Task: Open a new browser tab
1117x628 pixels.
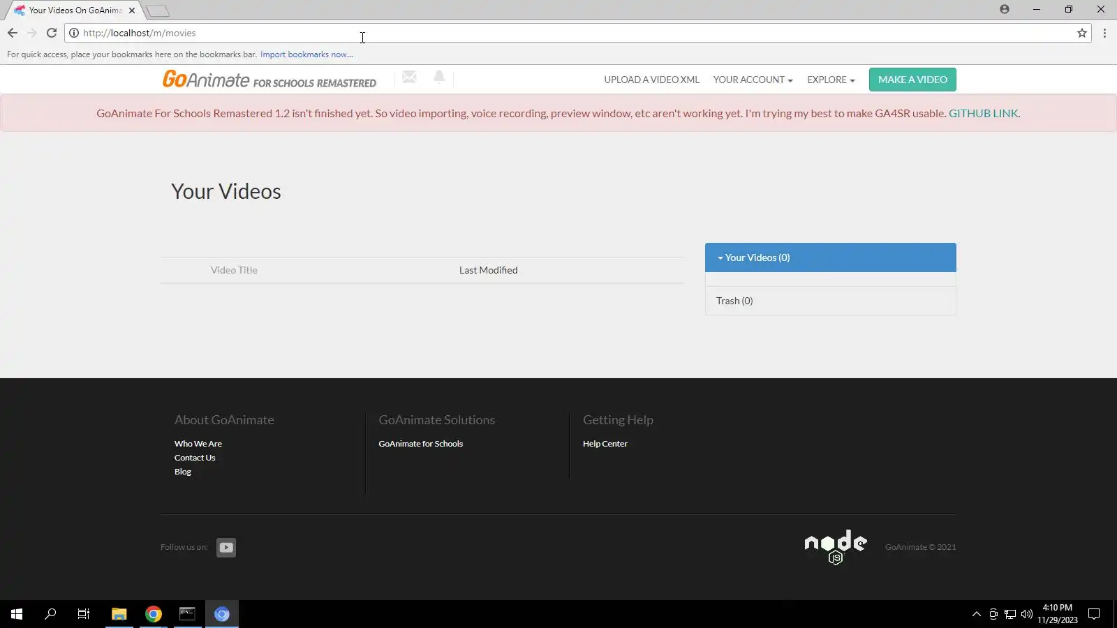Action: point(158,10)
